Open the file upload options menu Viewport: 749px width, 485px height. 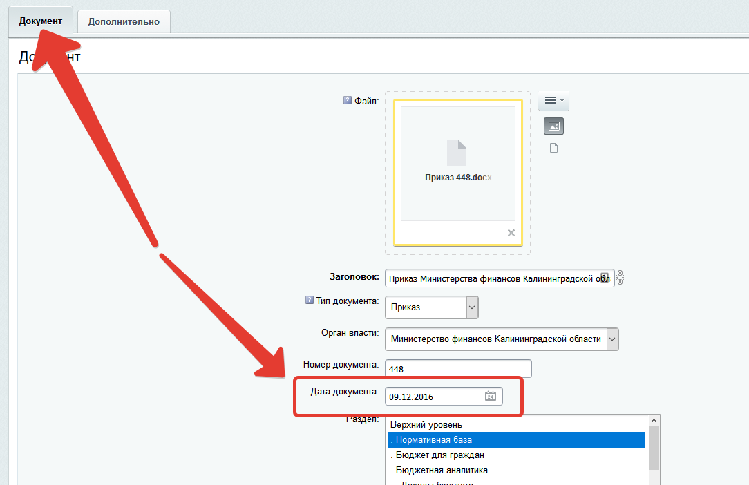coord(553,101)
